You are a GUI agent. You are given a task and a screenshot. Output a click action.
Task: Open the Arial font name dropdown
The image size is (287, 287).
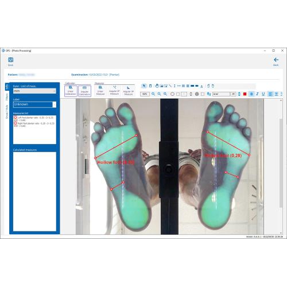[222, 94]
